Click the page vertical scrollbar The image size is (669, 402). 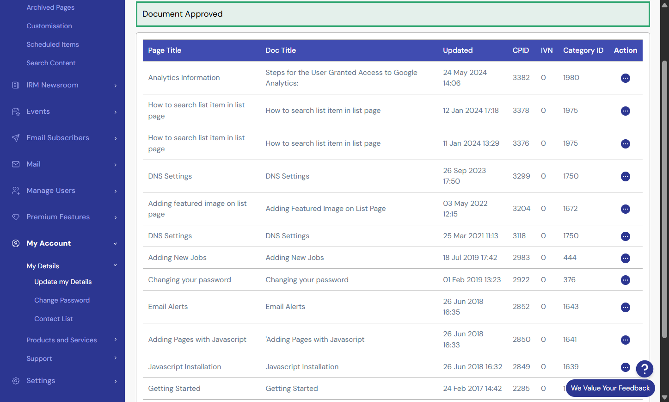click(665, 199)
